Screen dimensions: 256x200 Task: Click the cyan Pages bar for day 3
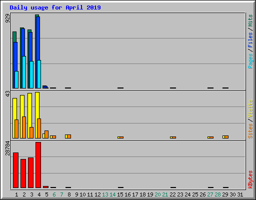point(31,74)
